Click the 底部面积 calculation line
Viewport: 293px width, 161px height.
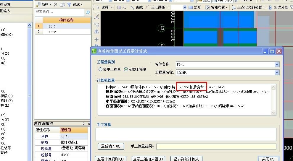tap(157, 97)
